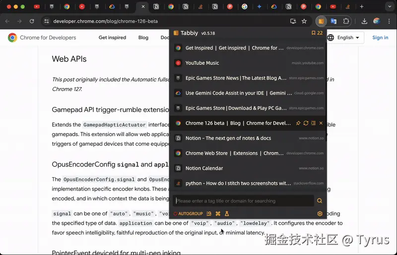Click the flask experiment icon in Tabbiy footer

click(227, 213)
